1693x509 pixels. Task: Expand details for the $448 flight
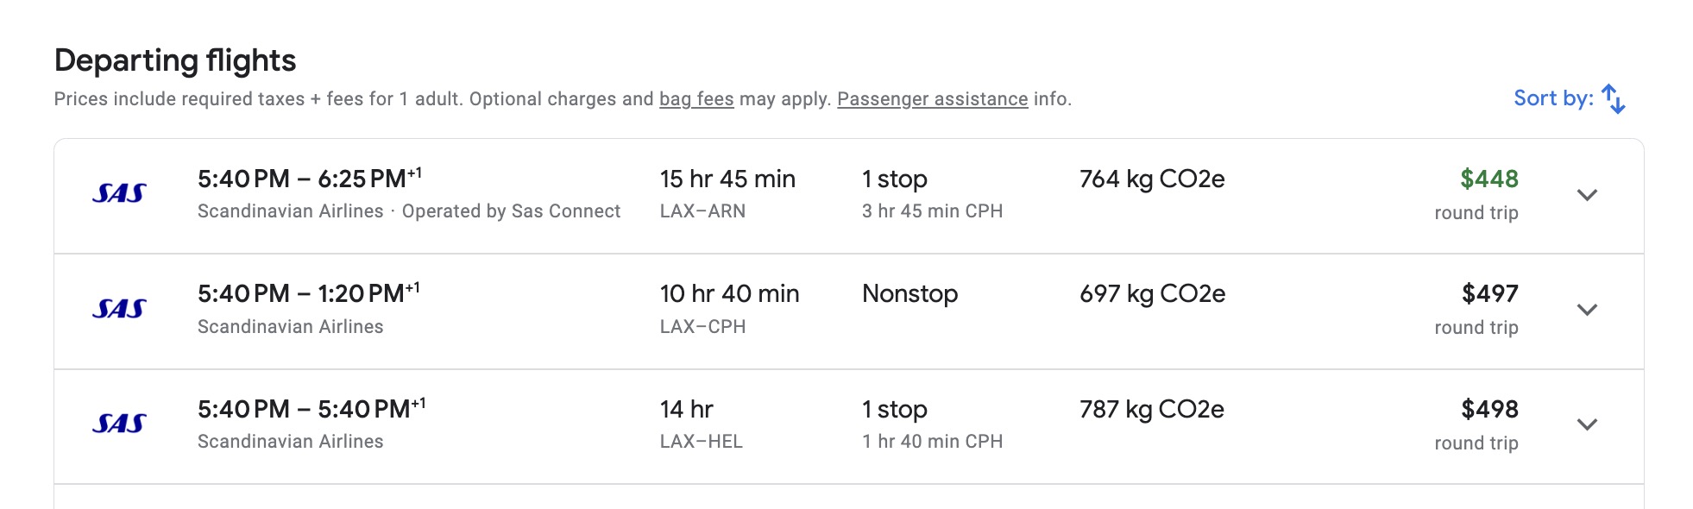click(x=1587, y=195)
